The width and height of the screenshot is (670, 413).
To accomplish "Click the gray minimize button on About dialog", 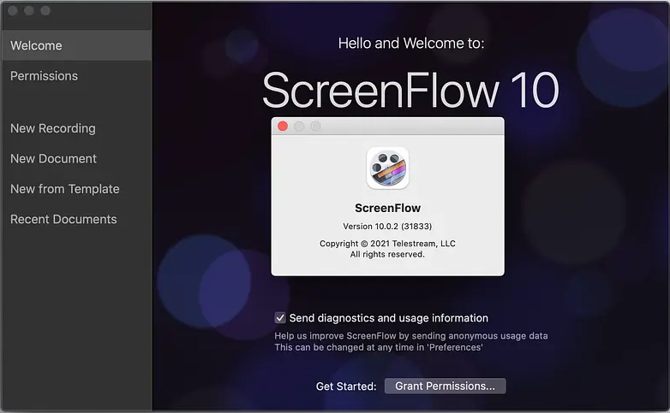I will pos(299,127).
